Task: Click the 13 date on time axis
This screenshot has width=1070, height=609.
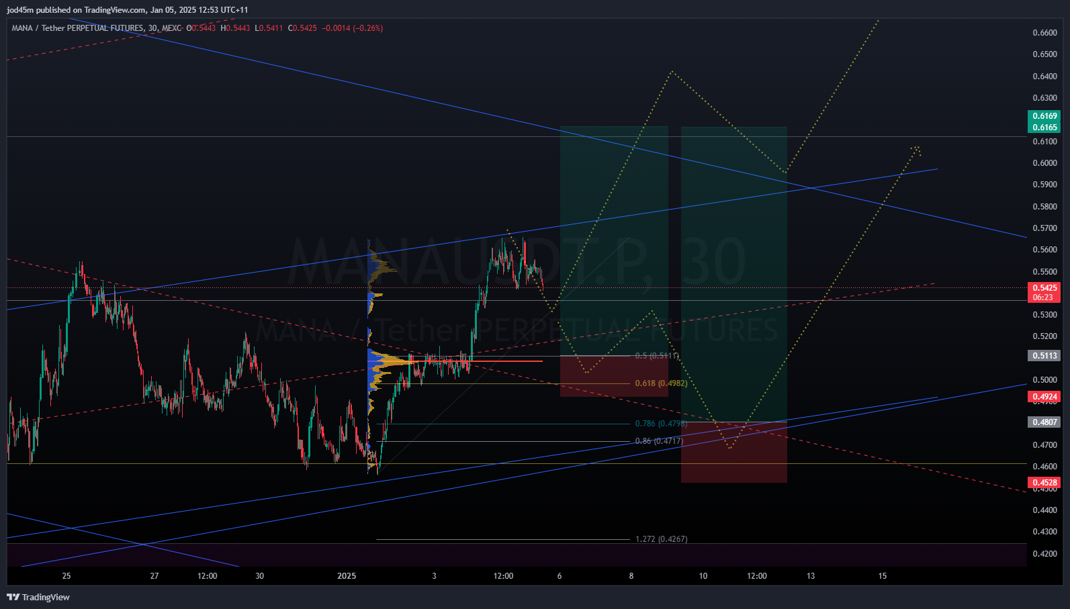Action: tap(811, 576)
